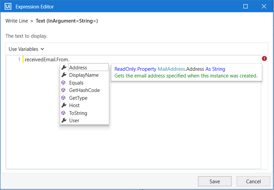Viewport: 274px width, 190px height.
Task: Click the chevron next to Use Variables
Action: click(42, 49)
